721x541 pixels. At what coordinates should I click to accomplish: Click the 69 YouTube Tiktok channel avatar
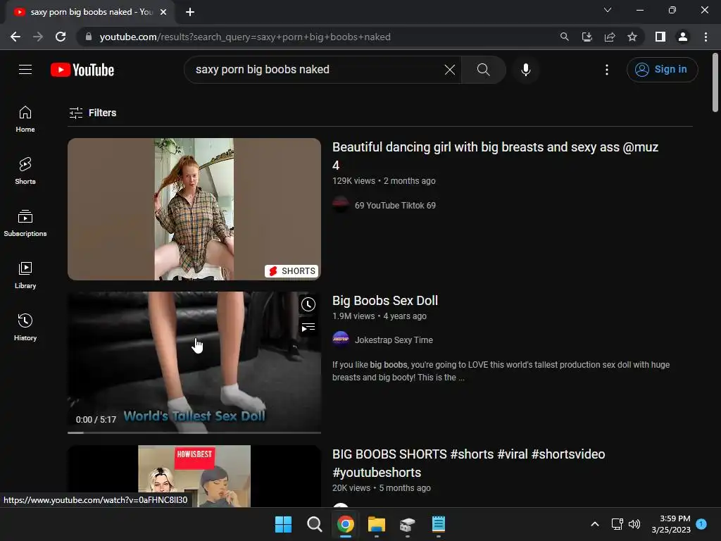(341, 205)
